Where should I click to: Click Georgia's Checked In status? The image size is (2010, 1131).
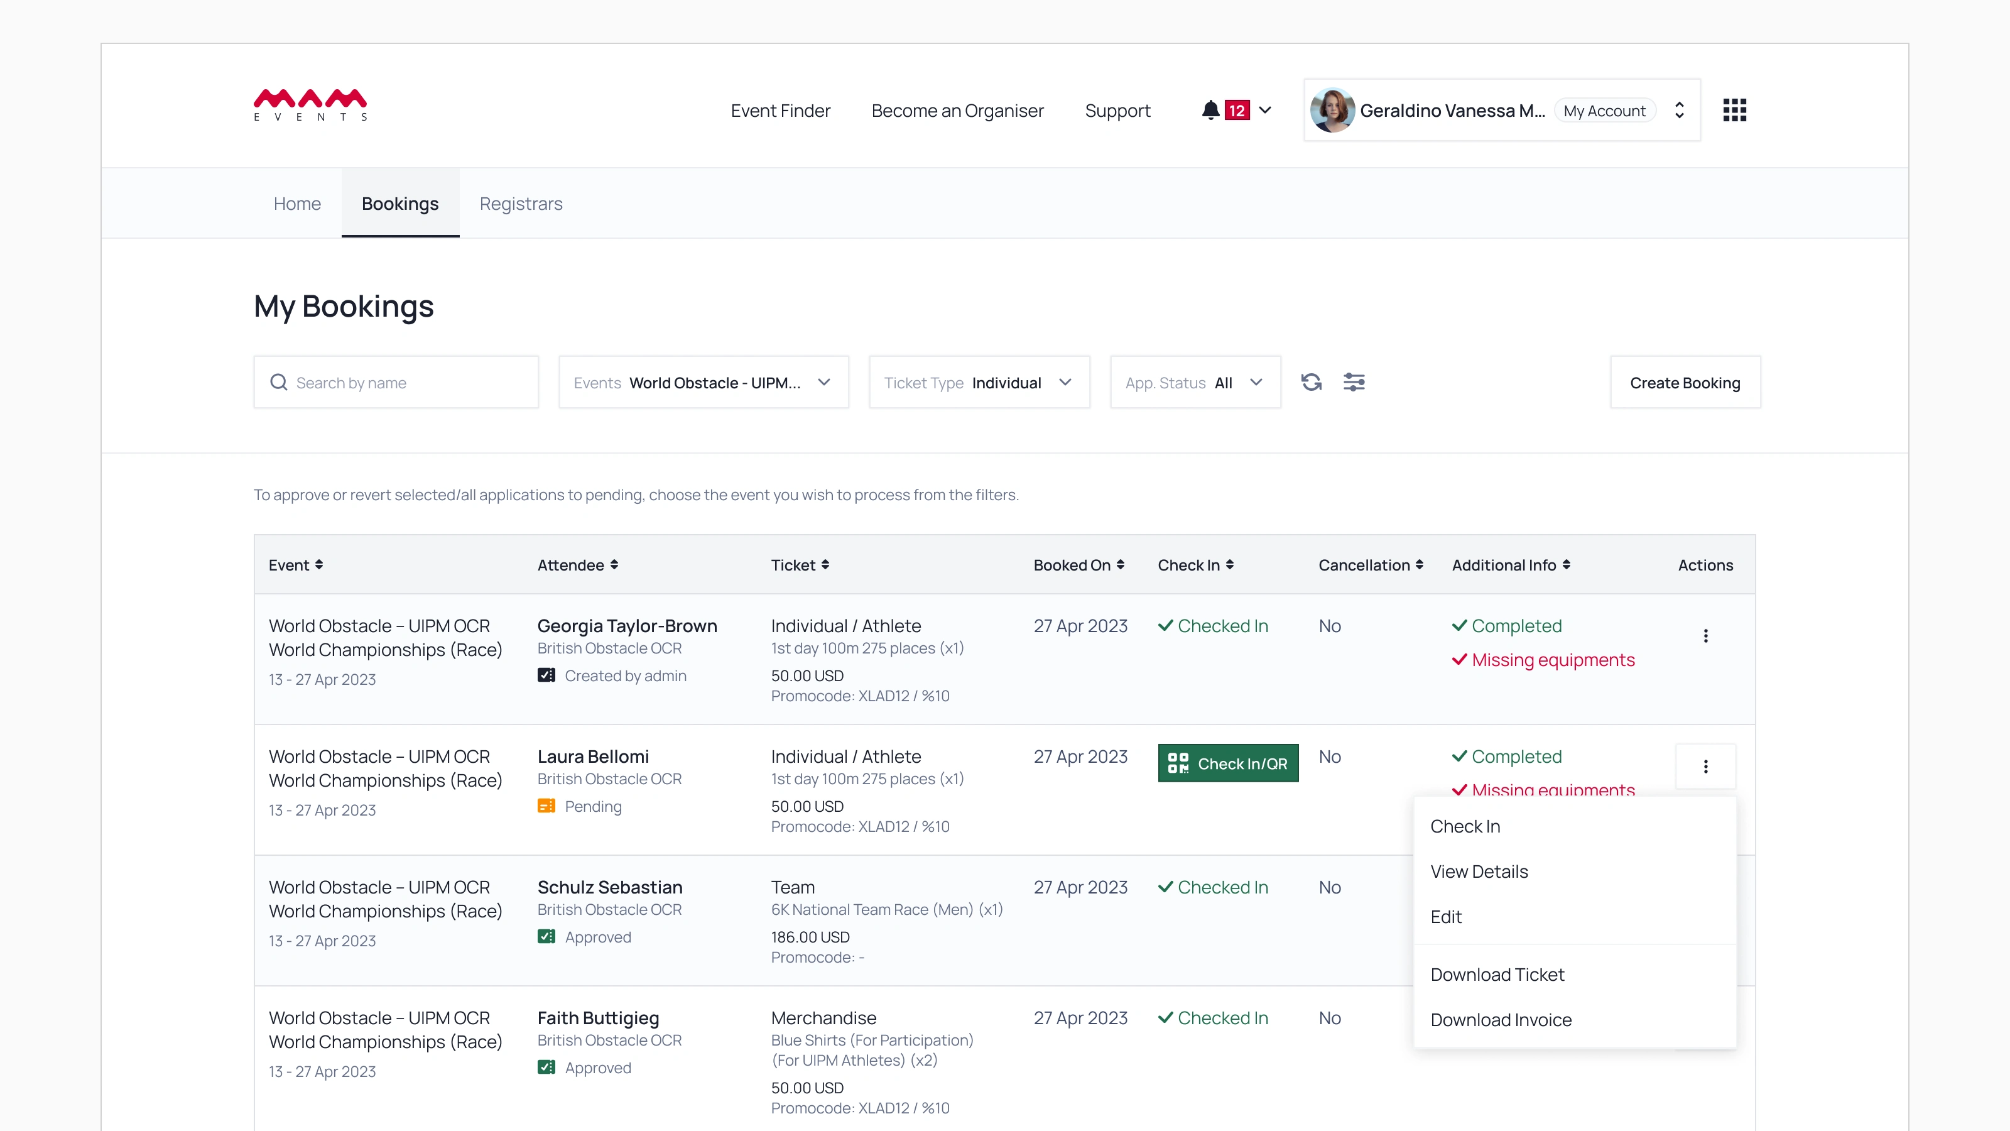coord(1214,626)
